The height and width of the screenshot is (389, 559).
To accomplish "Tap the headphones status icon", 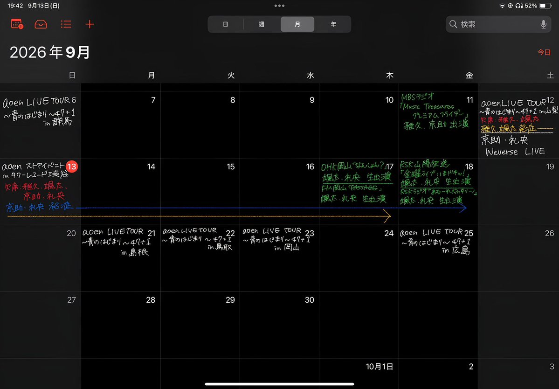I will point(519,6).
